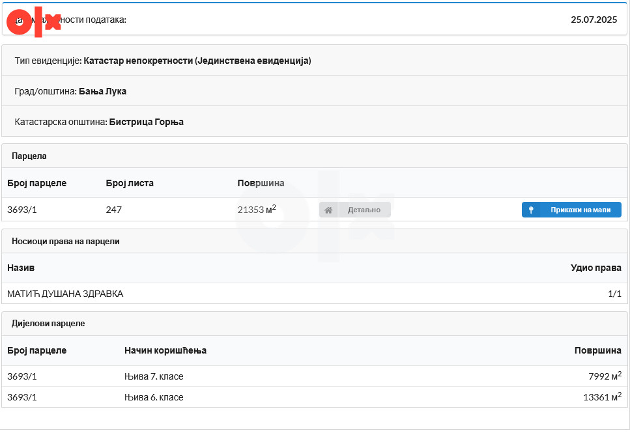Click the area value 13361 м2
Image resolution: width=630 pixels, height=433 pixels.
pyautogui.click(x=602, y=397)
